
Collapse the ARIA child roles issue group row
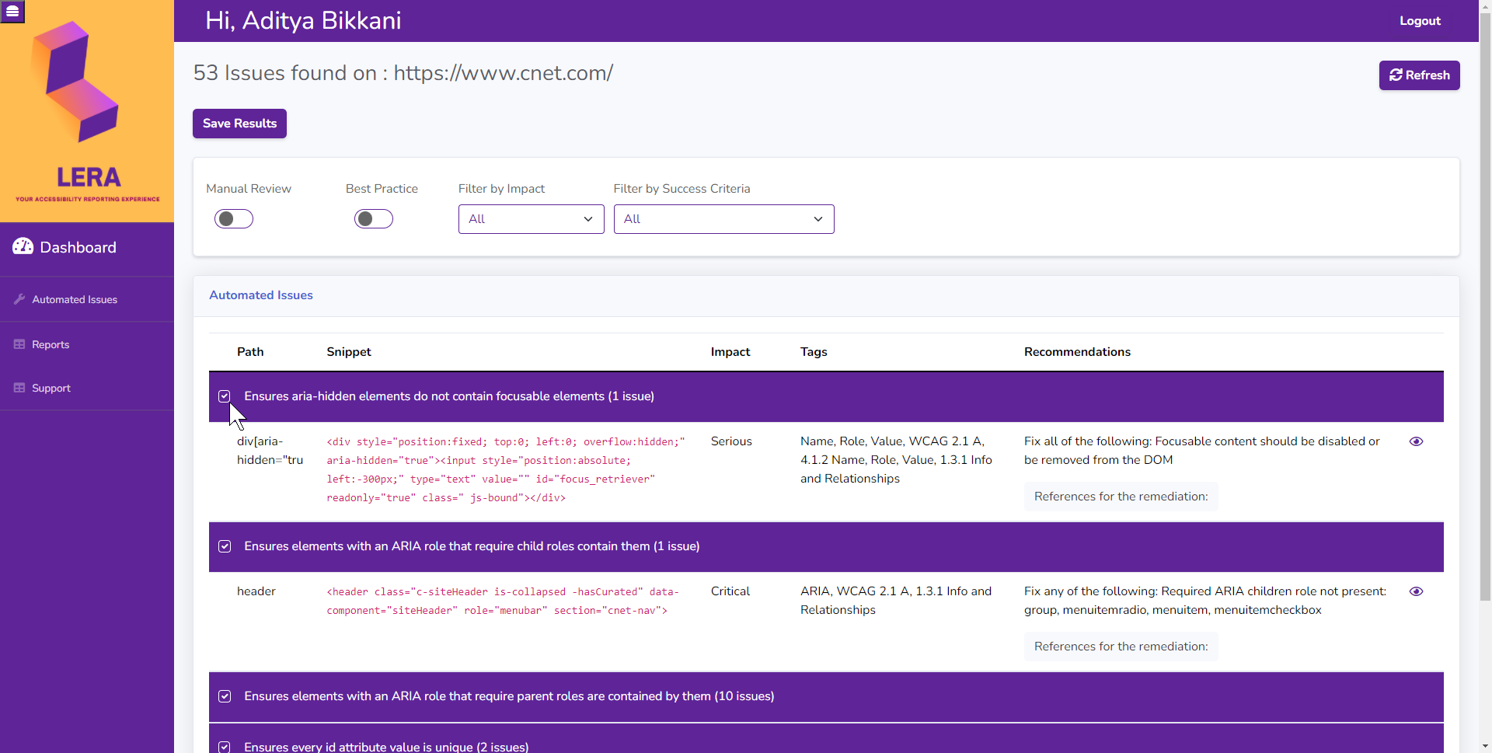(x=826, y=546)
